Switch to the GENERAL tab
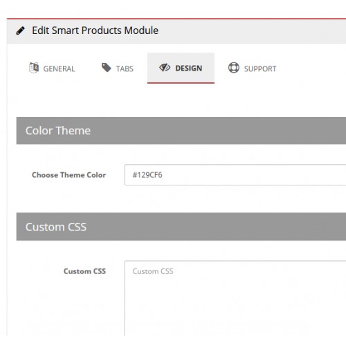Image resolution: width=346 pixels, height=346 pixels. coord(52,69)
